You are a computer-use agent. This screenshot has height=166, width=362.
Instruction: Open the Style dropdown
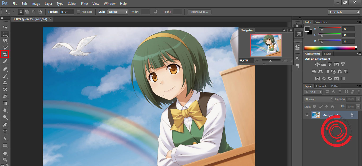pyautogui.click(x=118, y=12)
